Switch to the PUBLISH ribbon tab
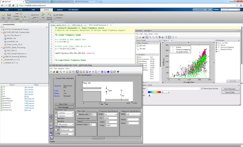 pyautogui.click(x=60, y=10)
